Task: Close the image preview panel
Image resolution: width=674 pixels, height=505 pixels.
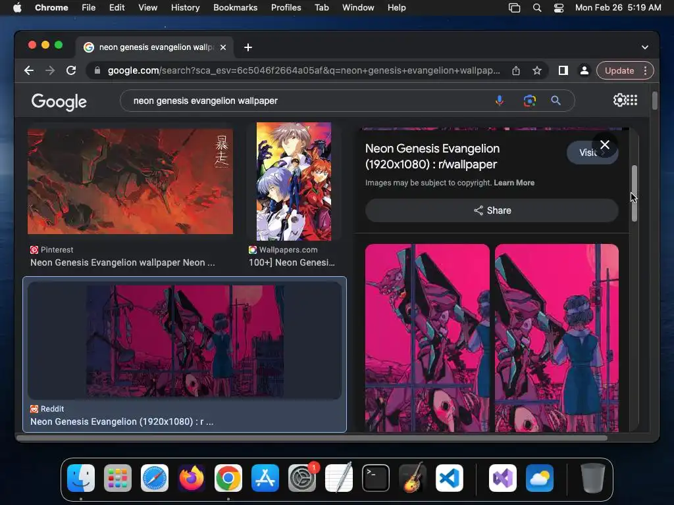Action: coord(605,145)
